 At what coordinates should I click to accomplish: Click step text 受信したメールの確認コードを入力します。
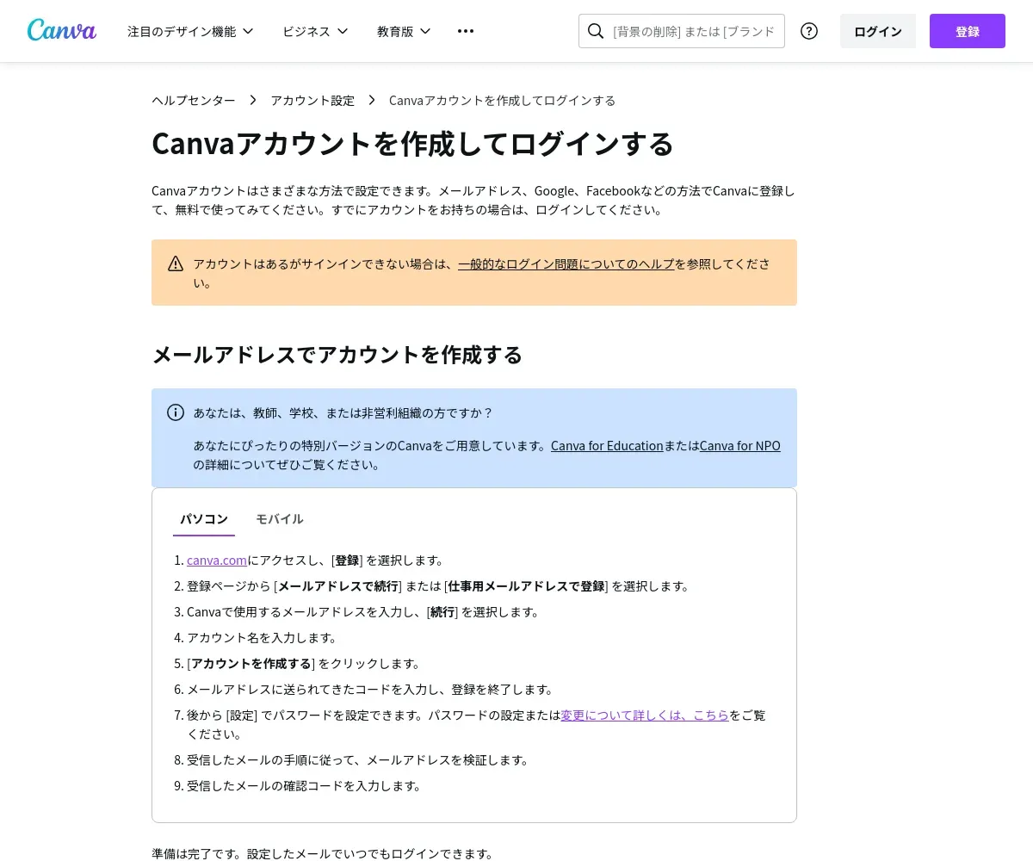click(304, 785)
